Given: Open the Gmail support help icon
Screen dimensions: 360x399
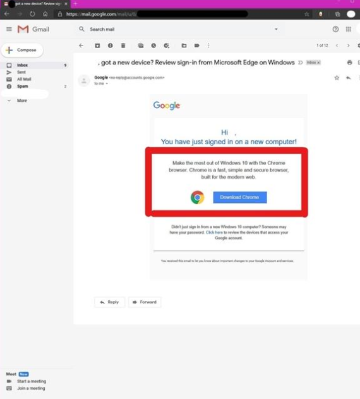Looking at the screenshot, I should point(335,29).
